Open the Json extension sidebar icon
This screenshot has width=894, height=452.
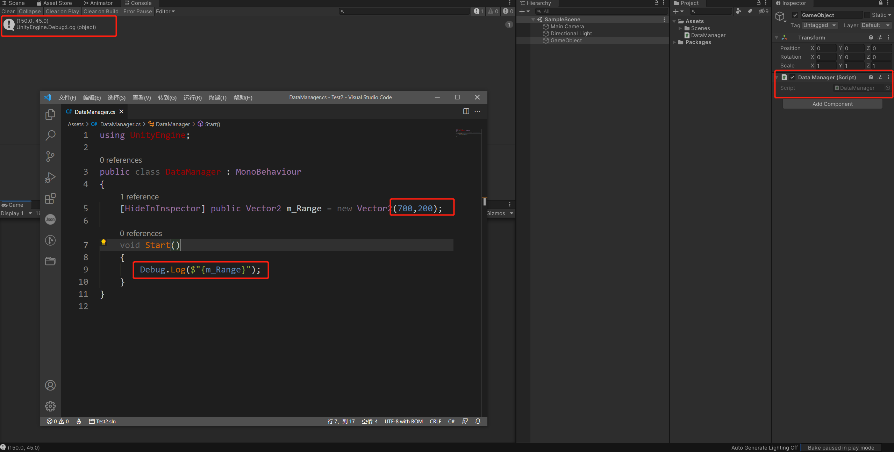[x=50, y=219]
